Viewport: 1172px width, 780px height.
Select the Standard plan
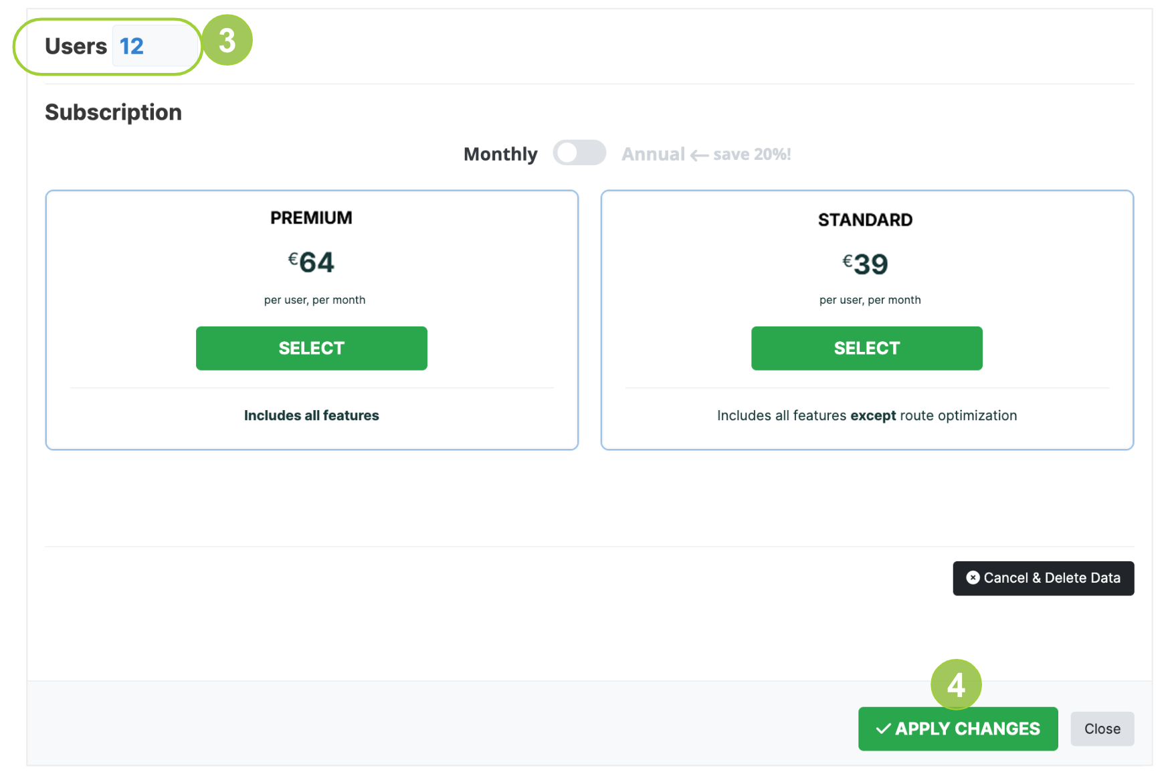coord(866,348)
